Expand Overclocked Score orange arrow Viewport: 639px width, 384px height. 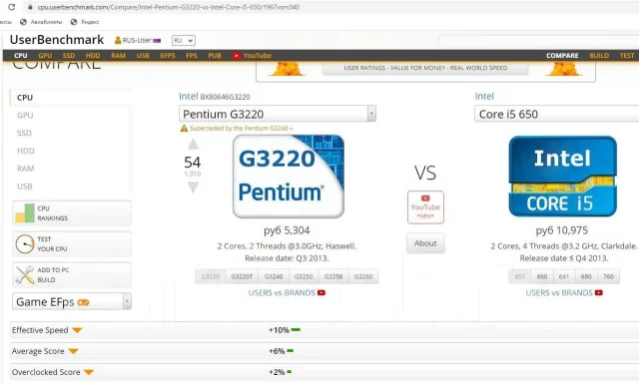coord(89,372)
